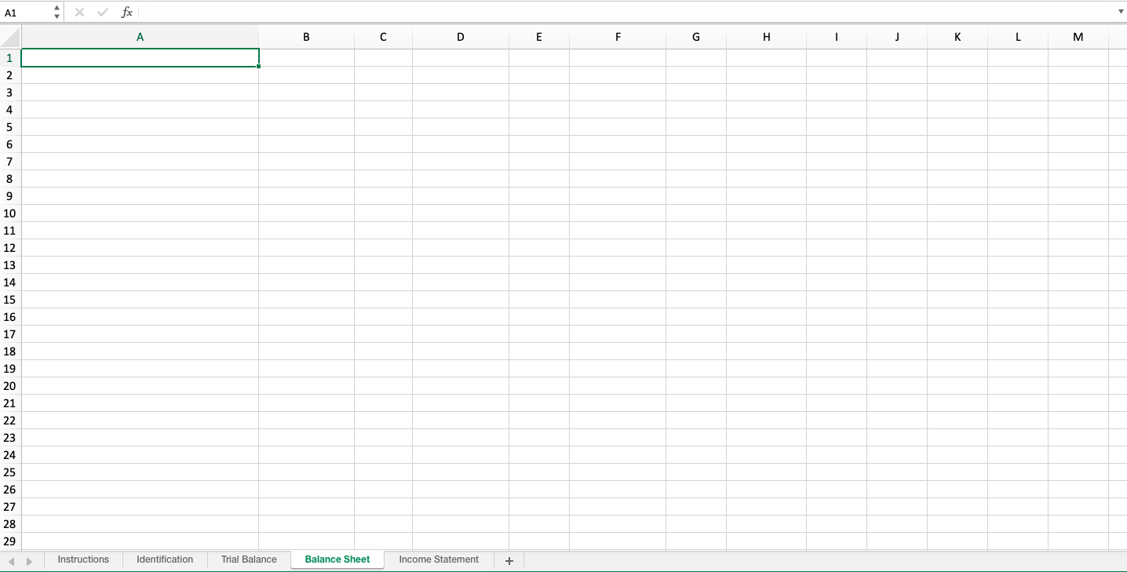Click the select-all corner above row 1

pyautogui.click(x=10, y=36)
